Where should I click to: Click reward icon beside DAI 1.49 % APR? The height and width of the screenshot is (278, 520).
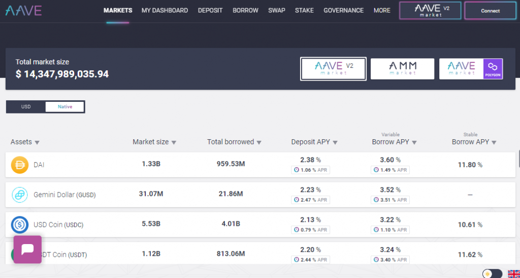376,170
